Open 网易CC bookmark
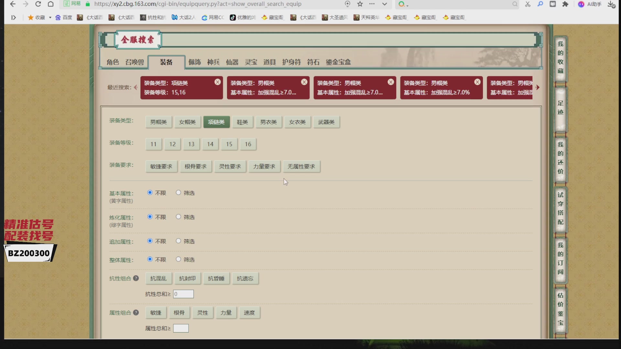 coord(213,17)
